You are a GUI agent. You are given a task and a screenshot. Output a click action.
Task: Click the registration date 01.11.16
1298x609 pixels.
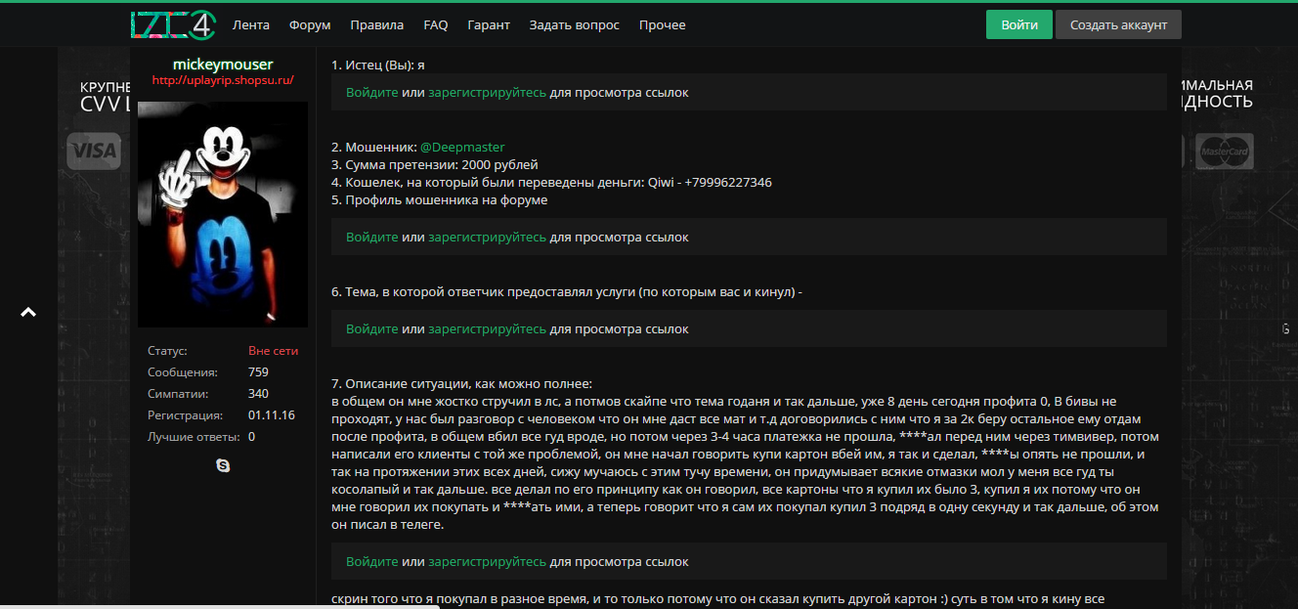point(272,415)
